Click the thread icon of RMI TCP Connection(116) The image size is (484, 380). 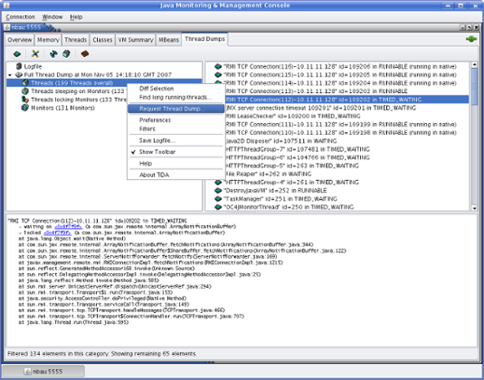coord(218,66)
